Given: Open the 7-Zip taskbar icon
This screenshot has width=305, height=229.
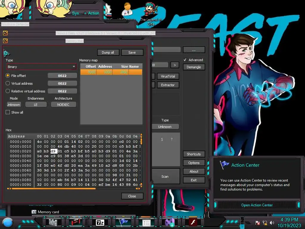Looking at the screenshot, I should 100,222.
